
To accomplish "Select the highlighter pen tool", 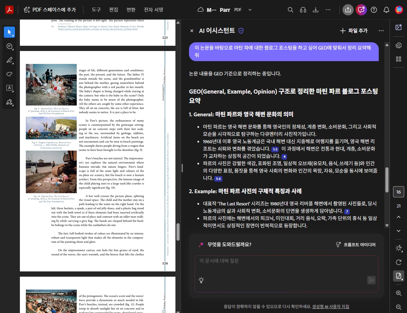I will tap(9, 60).
